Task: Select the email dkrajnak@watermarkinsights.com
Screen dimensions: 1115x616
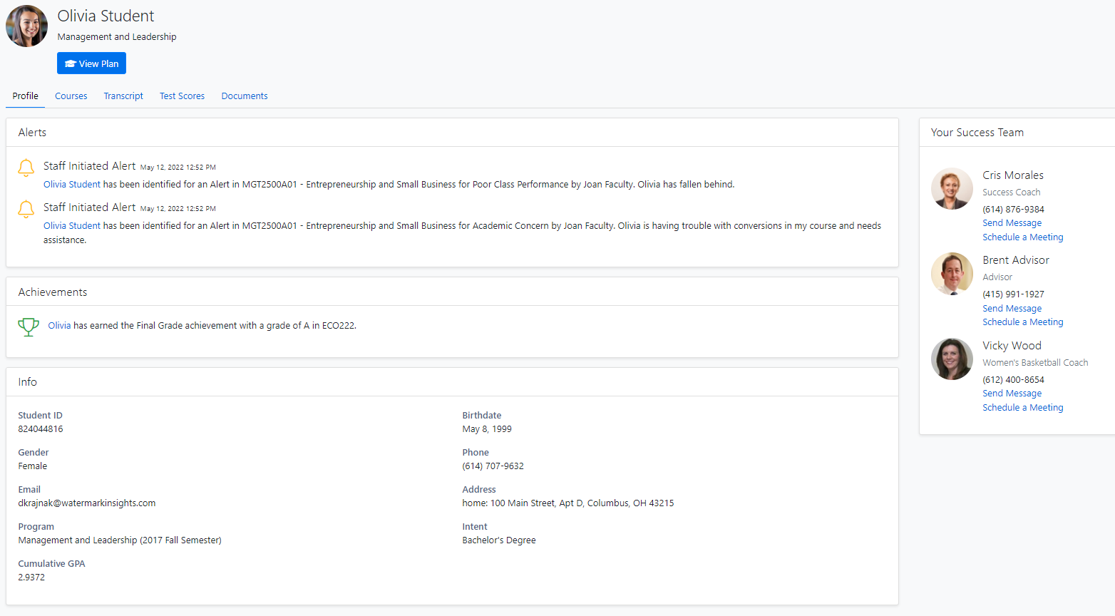Action: point(87,503)
